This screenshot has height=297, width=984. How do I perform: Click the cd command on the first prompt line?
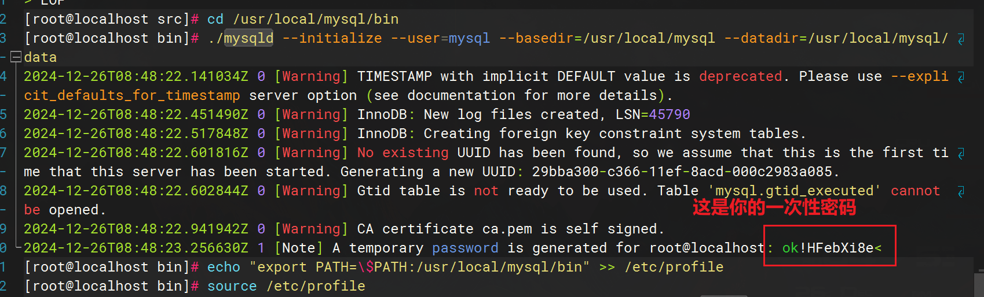215,19
